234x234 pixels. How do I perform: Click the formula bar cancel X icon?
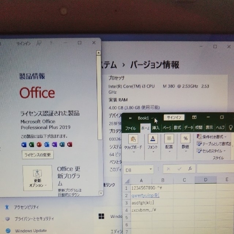[168, 169]
